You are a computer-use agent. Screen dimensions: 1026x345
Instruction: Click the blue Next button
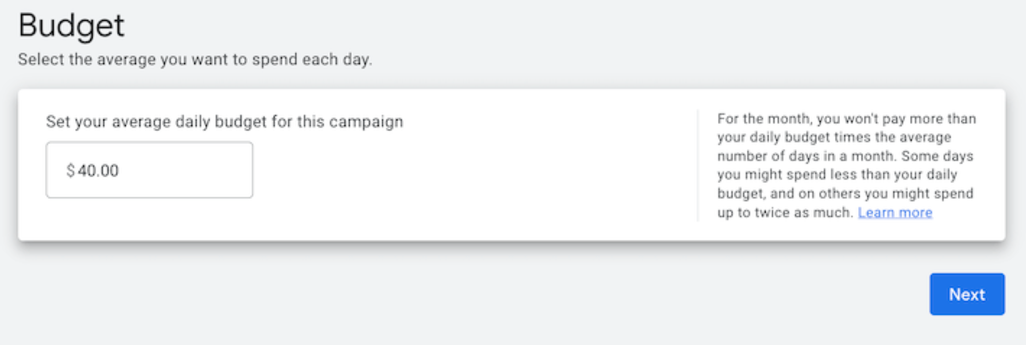(967, 294)
